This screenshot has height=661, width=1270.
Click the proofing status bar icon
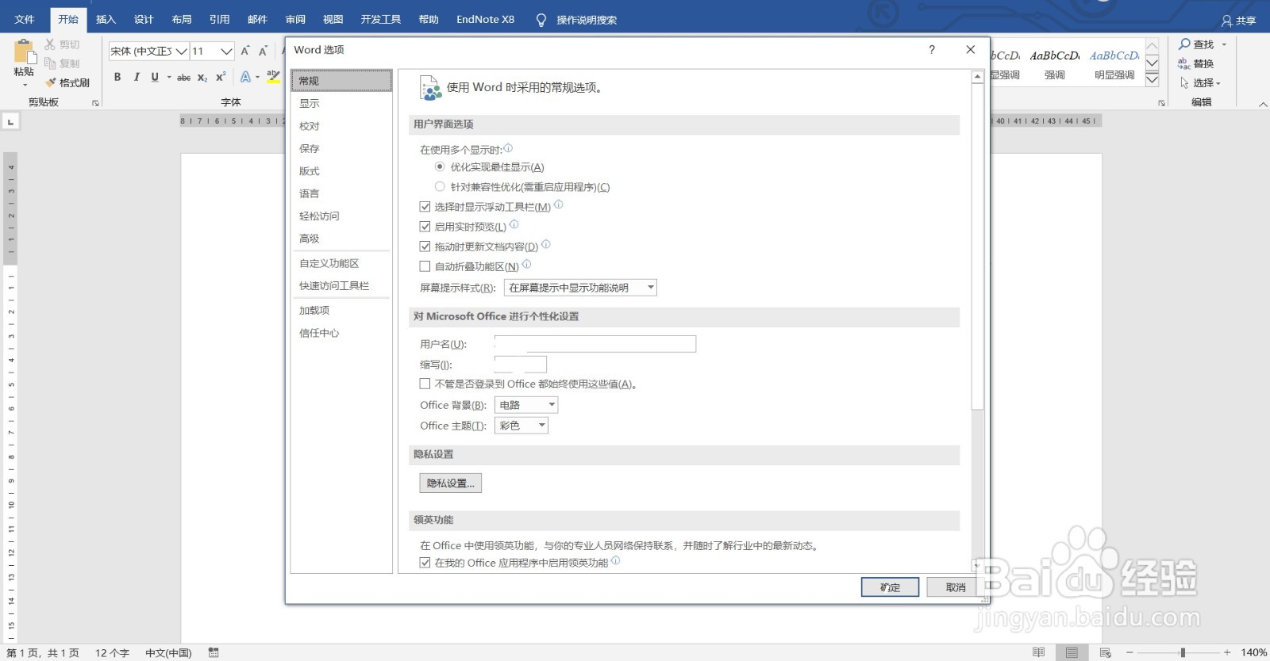click(214, 652)
